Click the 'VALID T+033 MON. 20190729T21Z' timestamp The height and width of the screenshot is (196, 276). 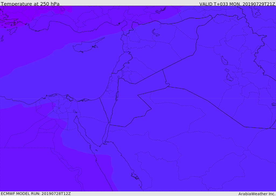pyautogui.click(x=237, y=4)
